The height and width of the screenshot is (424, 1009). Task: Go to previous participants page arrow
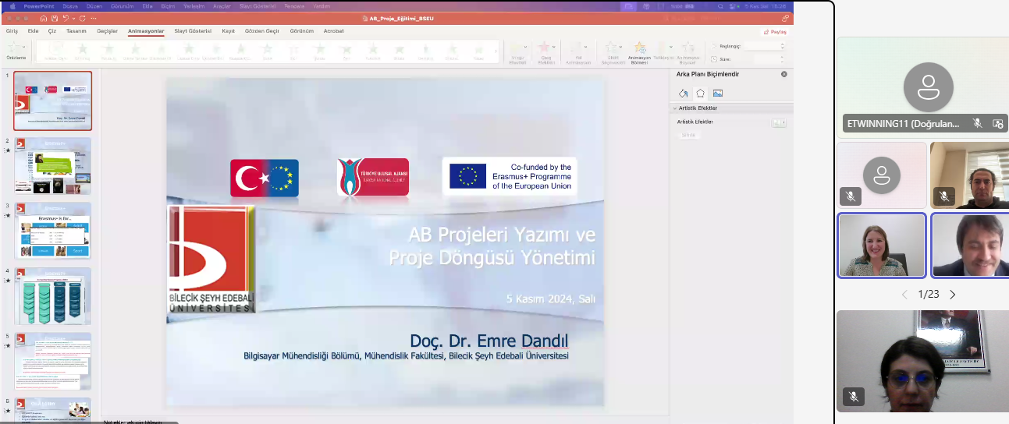(x=904, y=295)
